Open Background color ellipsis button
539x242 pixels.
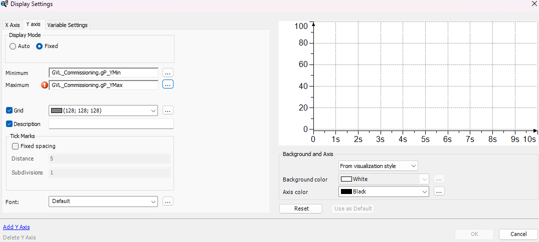tap(439, 179)
